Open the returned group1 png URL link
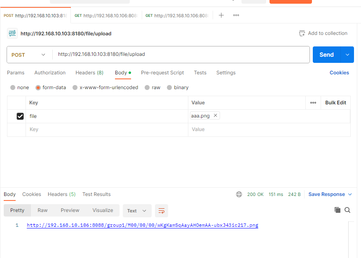The image size is (361, 258). [143, 225]
